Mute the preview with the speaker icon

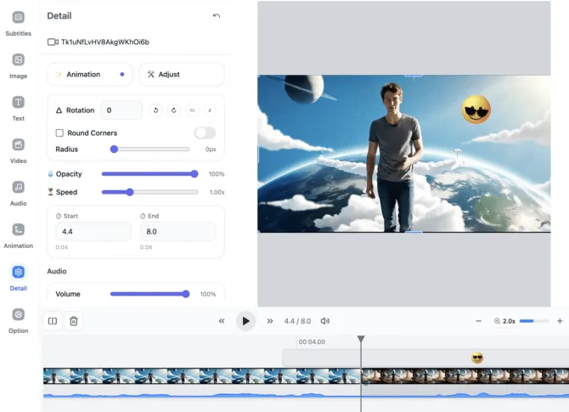click(325, 321)
